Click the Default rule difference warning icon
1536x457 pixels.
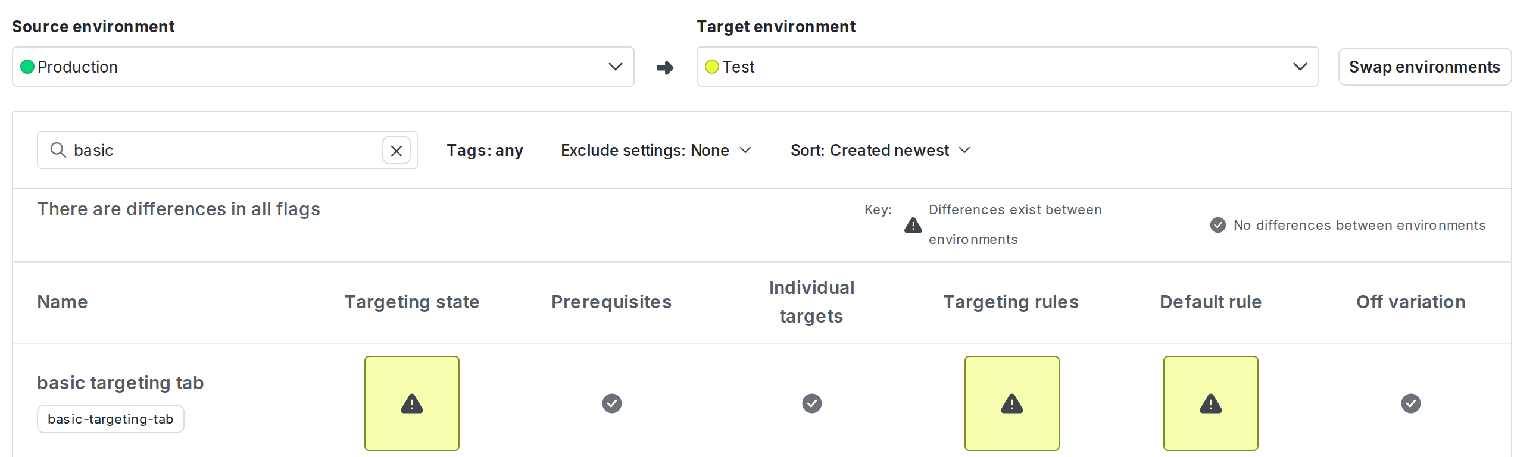pos(1210,403)
